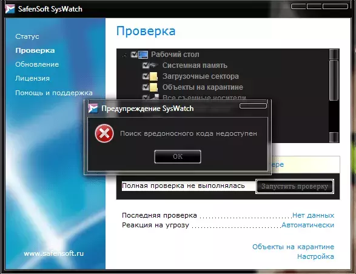
Task: Uncheck Объекты на карантине checkbox
Action: [x=146, y=87]
